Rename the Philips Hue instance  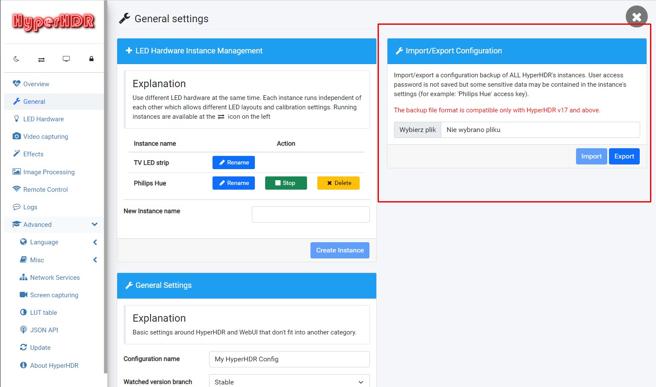[233, 183]
